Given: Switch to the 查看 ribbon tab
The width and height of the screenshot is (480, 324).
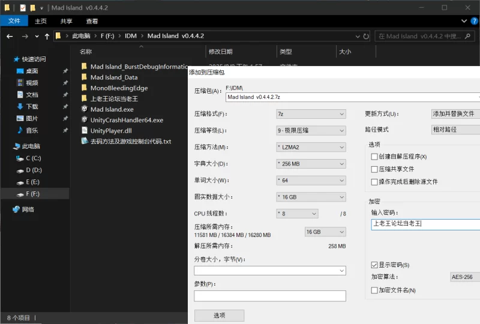Looking at the screenshot, I should tap(92, 21).
